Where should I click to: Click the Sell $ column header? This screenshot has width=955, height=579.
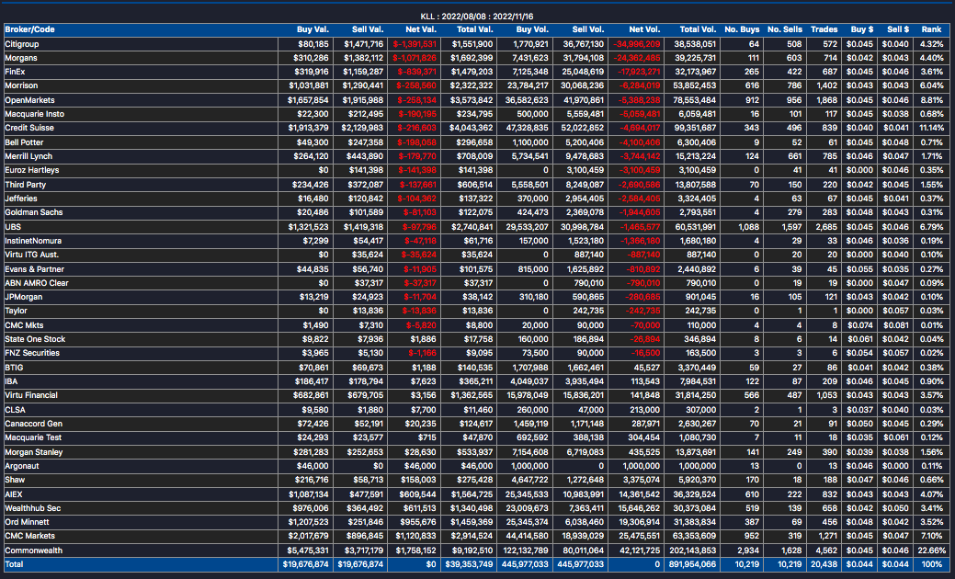(x=898, y=29)
